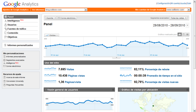196x112 pixels.
Task: Click drag handle of Gráfico de visitas widget
Action: pyautogui.click(x=120, y=90)
